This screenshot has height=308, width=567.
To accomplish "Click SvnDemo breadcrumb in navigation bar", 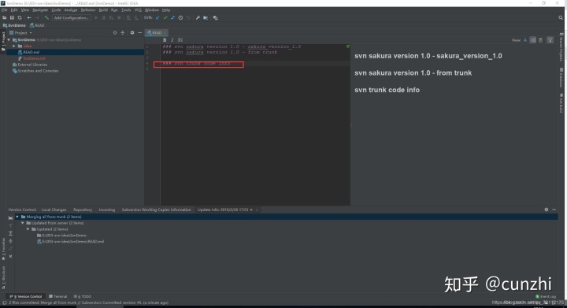I will click(x=14, y=25).
